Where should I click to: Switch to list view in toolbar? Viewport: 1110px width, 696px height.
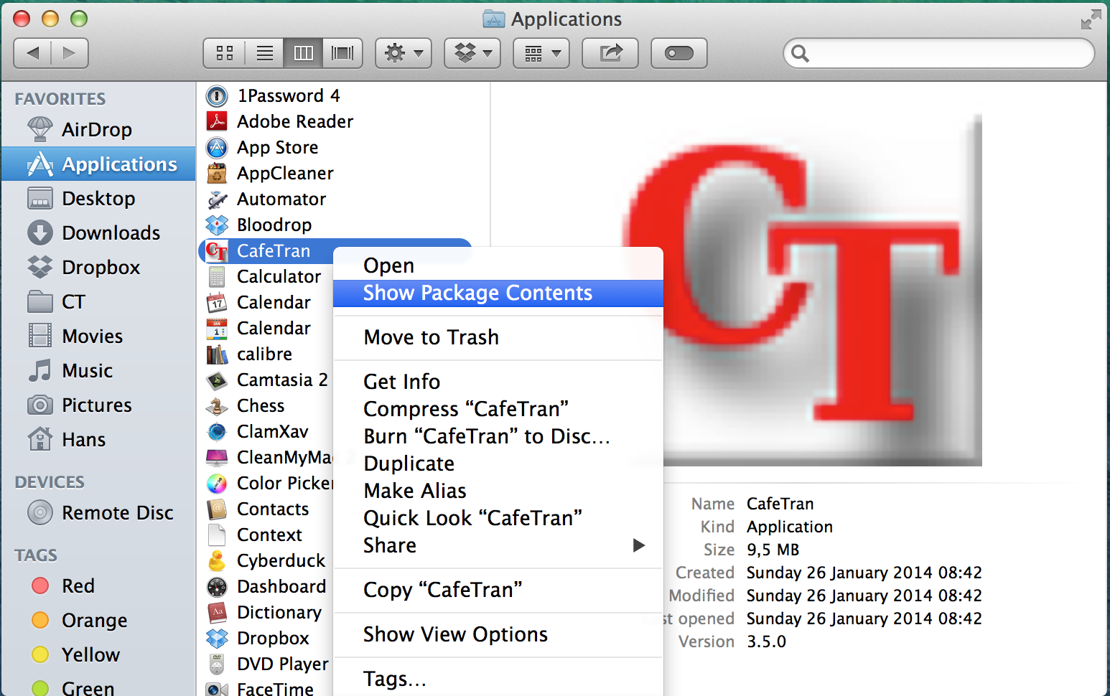[264, 53]
